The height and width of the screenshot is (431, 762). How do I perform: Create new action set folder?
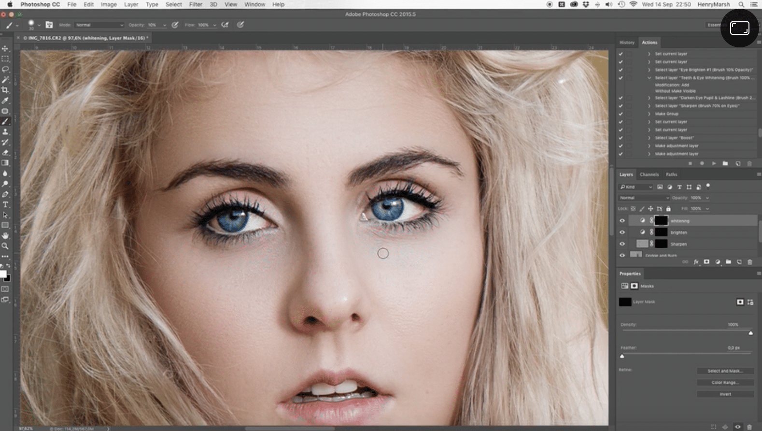(725, 163)
